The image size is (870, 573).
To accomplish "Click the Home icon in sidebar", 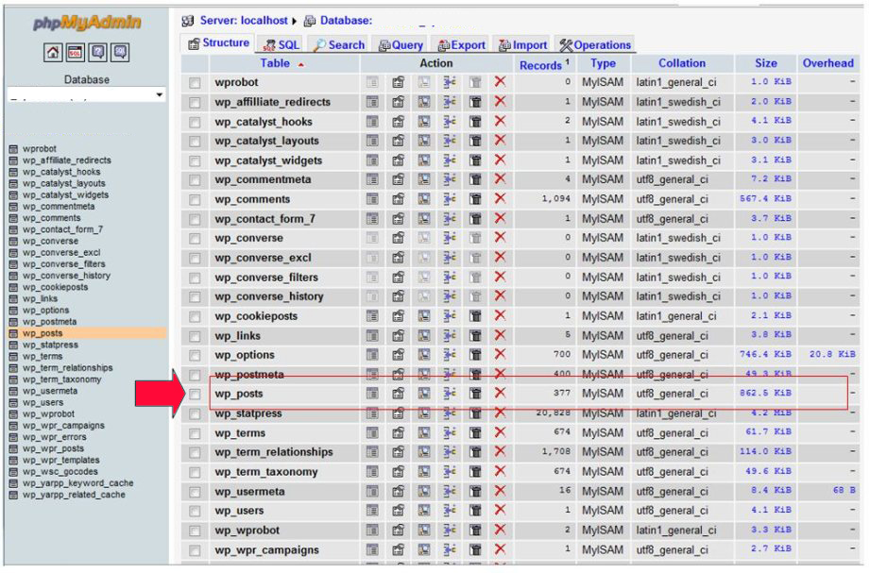I will [53, 53].
